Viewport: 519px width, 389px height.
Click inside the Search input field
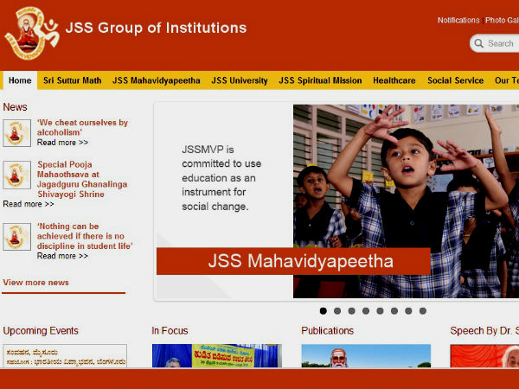pyautogui.click(x=502, y=43)
